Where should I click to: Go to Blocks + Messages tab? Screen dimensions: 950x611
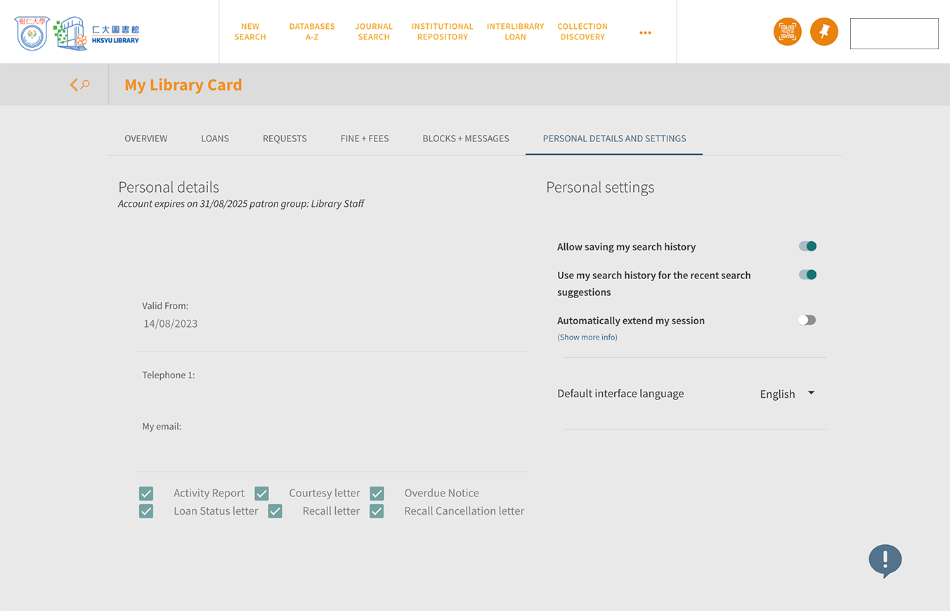click(465, 139)
